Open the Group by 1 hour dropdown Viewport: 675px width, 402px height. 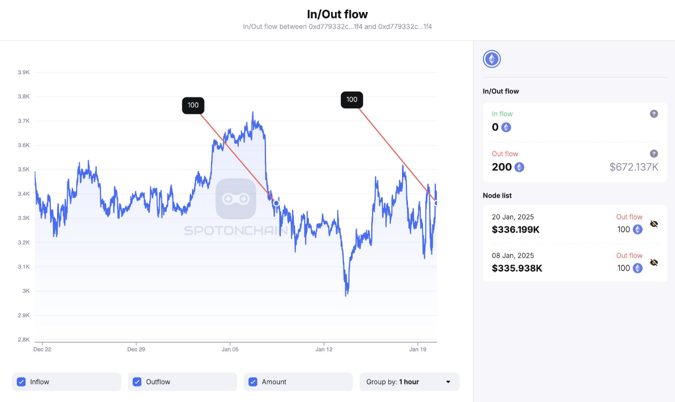pos(409,382)
